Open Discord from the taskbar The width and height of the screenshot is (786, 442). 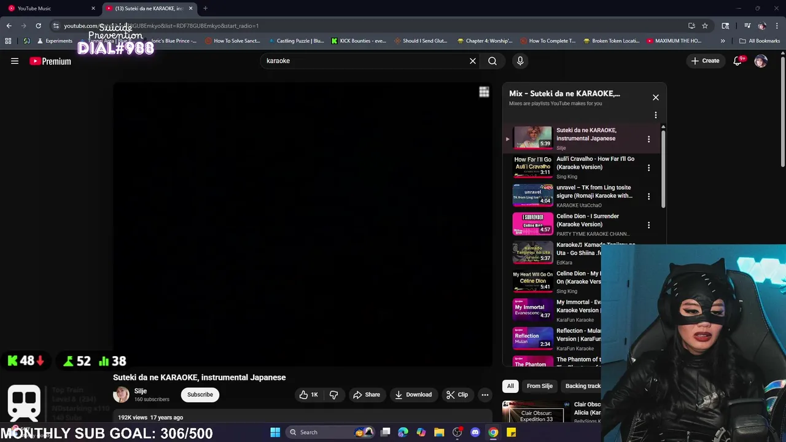point(475,432)
